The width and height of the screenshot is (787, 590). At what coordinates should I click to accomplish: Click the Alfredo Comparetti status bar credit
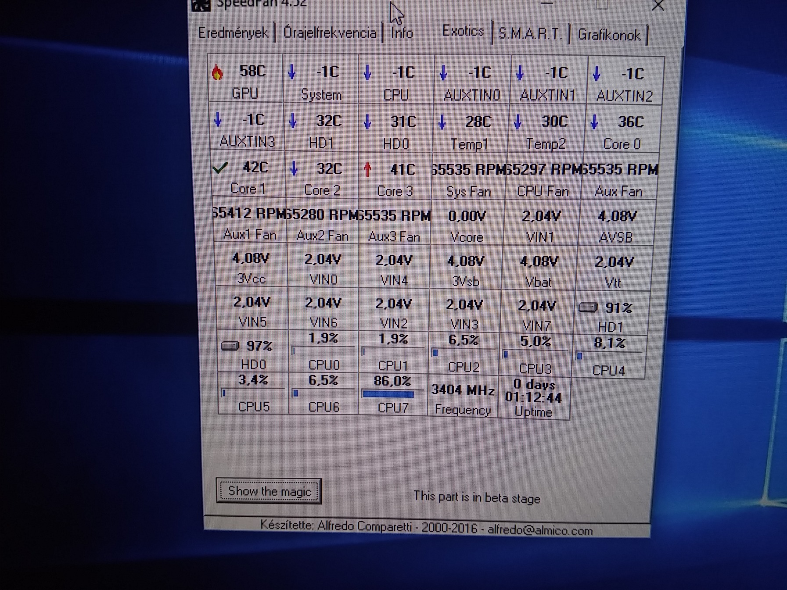[426, 528]
